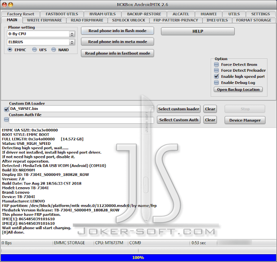Open FRP-PATTERN-PRIVACY tab

click(176, 20)
